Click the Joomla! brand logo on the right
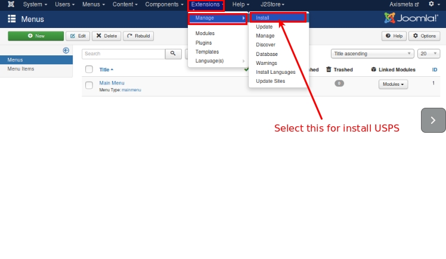The height and width of the screenshot is (259, 446). 411,18
